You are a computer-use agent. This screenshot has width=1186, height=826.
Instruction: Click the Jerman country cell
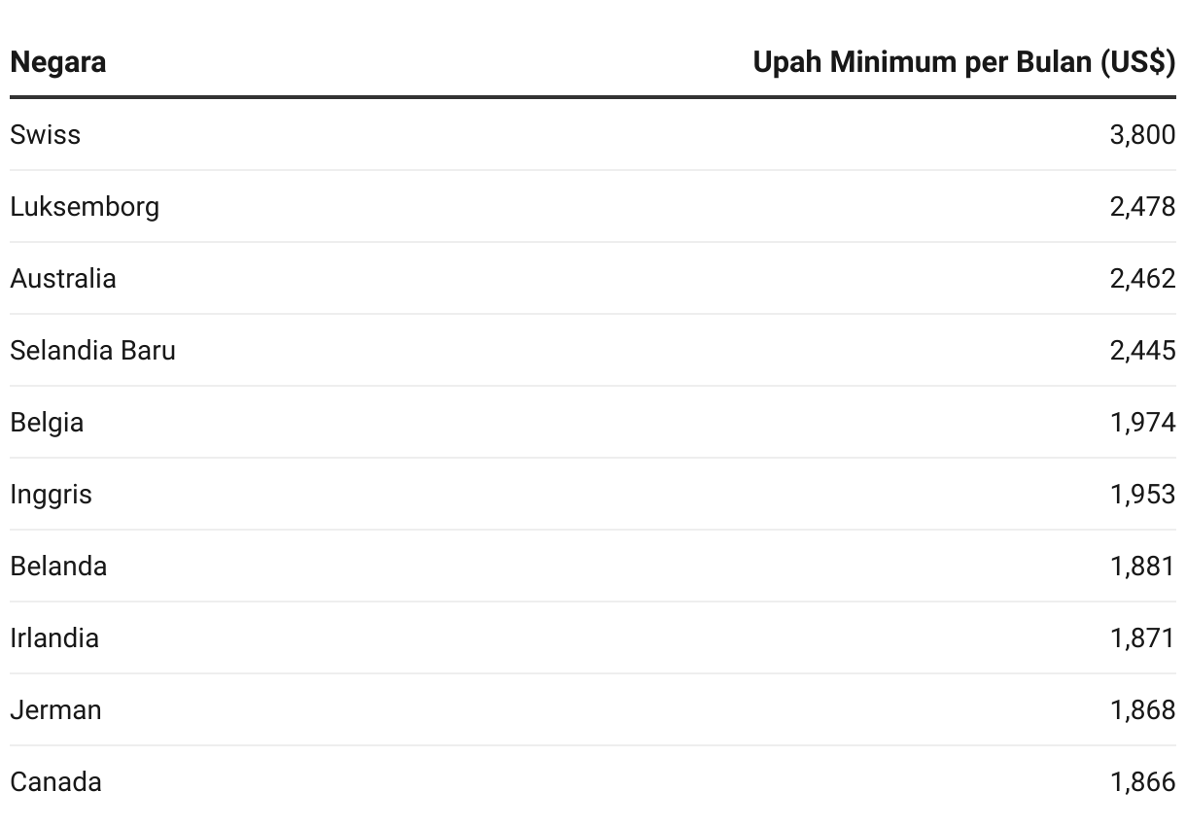click(56, 709)
